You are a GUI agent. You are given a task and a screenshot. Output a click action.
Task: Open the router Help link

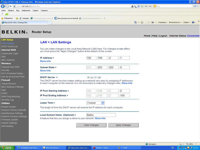point(154,36)
